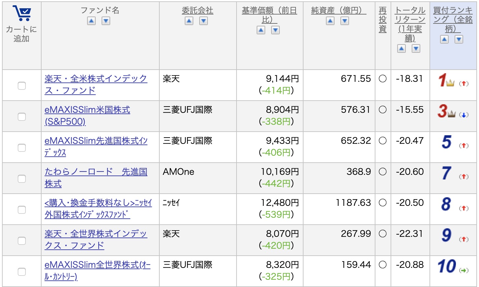Sort fund name descending with down arrow
The image size is (479, 287).
click(x=106, y=21)
